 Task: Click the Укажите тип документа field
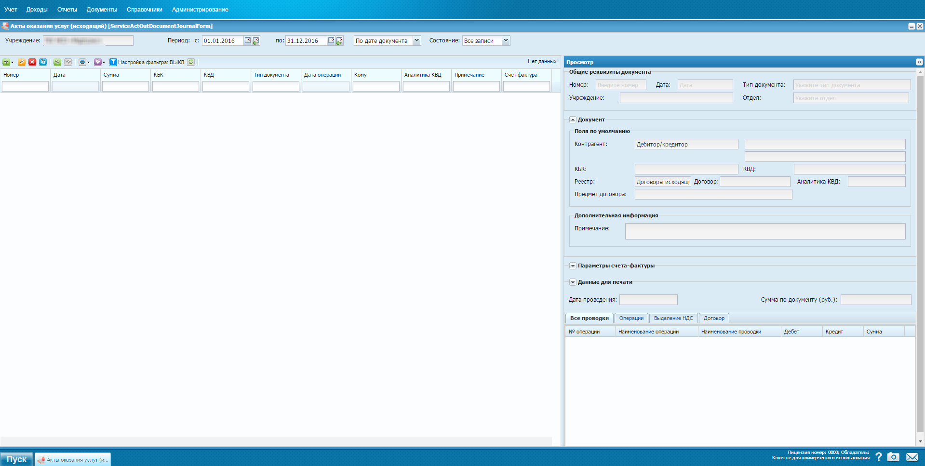tap(852, 85)
